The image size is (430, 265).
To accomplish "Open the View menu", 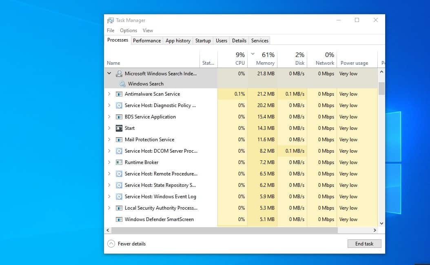I will coord(148,31).
